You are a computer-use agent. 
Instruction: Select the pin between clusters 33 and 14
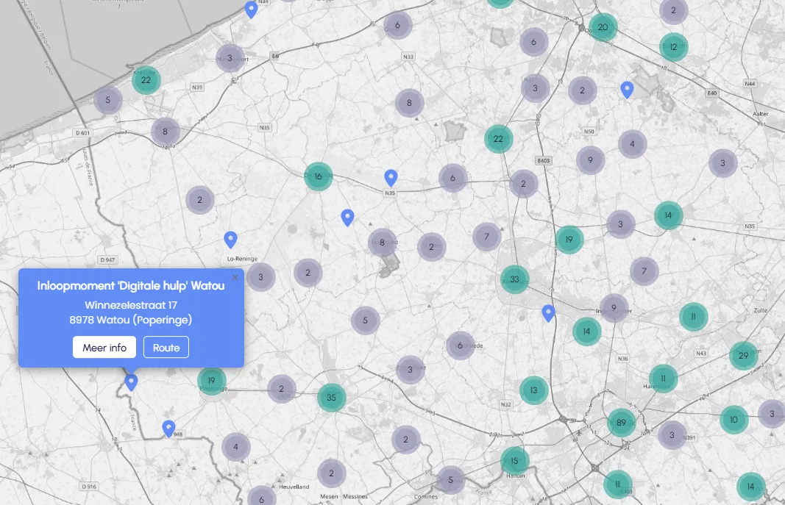click(x=548, y=313)
